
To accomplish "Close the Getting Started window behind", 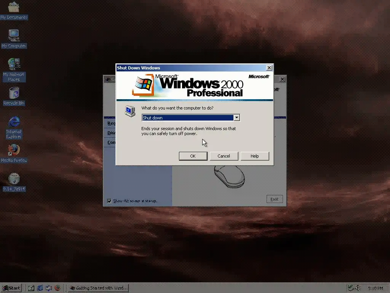I will coord(282,79).
